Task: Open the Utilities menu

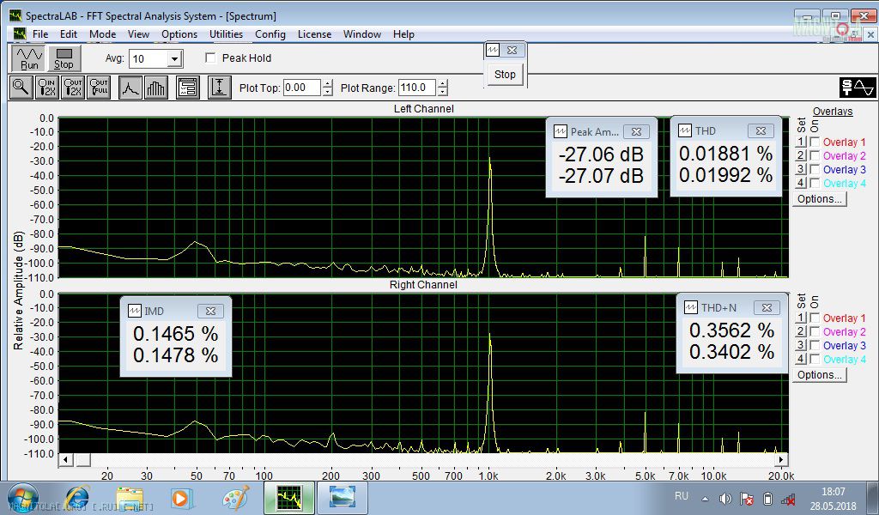Action: coord(226,34)
